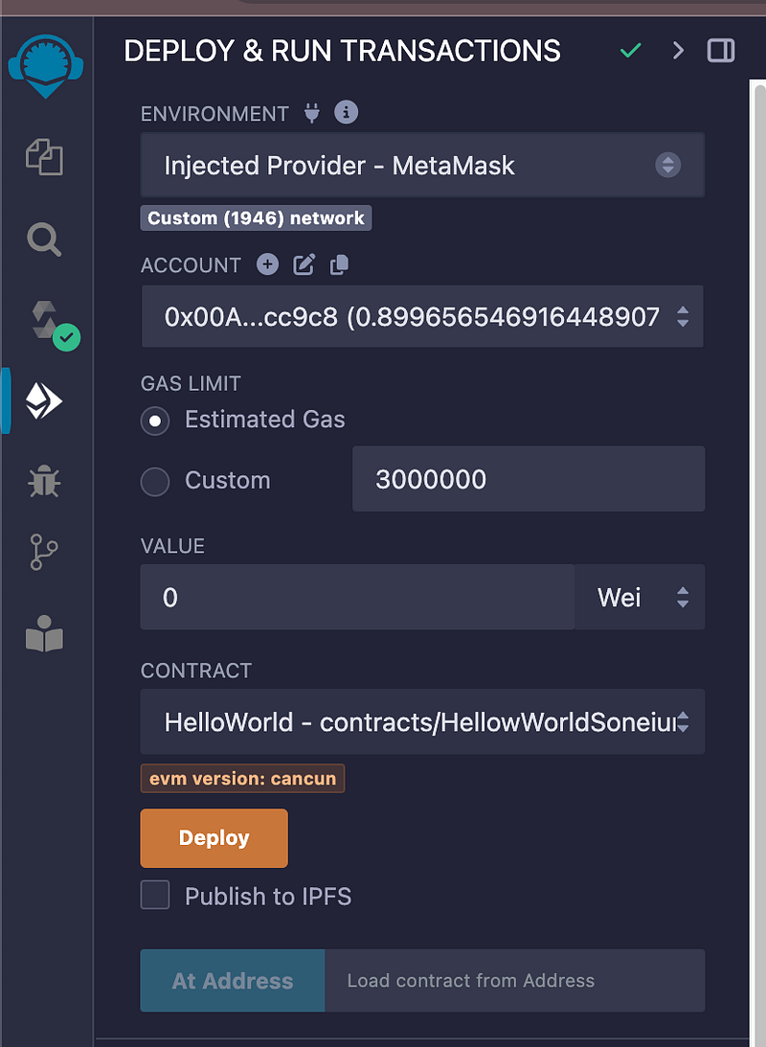The height and width of the screenshot is (1047, 766).
Task: Select the Estimated Gas radio button
Action: pyautogui.click(x=155, y=421)
